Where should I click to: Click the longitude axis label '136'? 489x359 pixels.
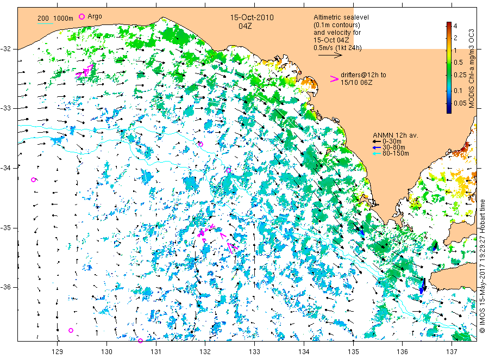click(x=402, y=352)
